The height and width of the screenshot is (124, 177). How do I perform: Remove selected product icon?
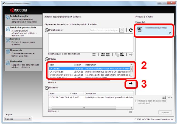tap(170, 97)
